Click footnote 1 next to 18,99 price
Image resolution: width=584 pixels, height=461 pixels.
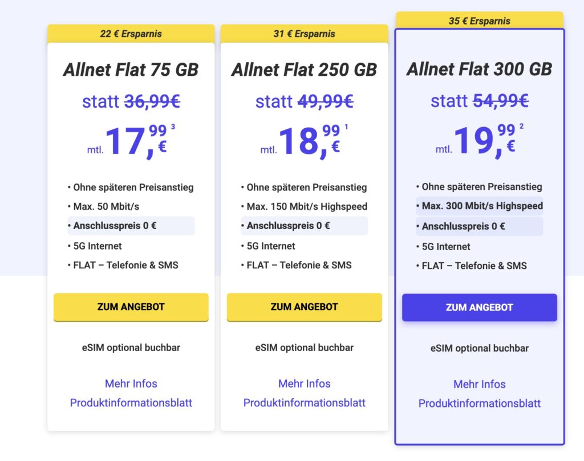(346, 127)
